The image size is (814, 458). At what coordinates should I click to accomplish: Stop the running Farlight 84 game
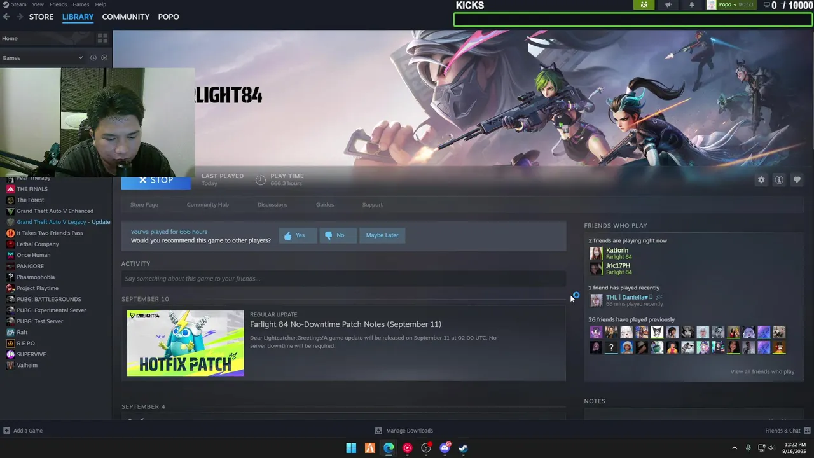pos(156,181)
